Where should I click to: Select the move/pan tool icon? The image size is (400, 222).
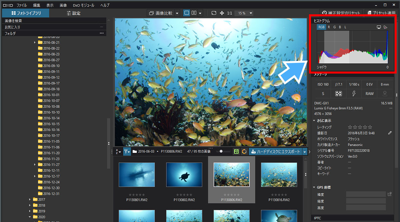[x=222, y=13]
